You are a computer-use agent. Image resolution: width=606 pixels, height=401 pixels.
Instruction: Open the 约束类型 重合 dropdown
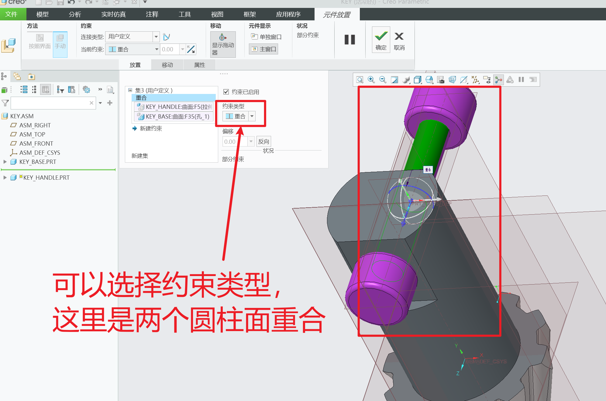252,116
